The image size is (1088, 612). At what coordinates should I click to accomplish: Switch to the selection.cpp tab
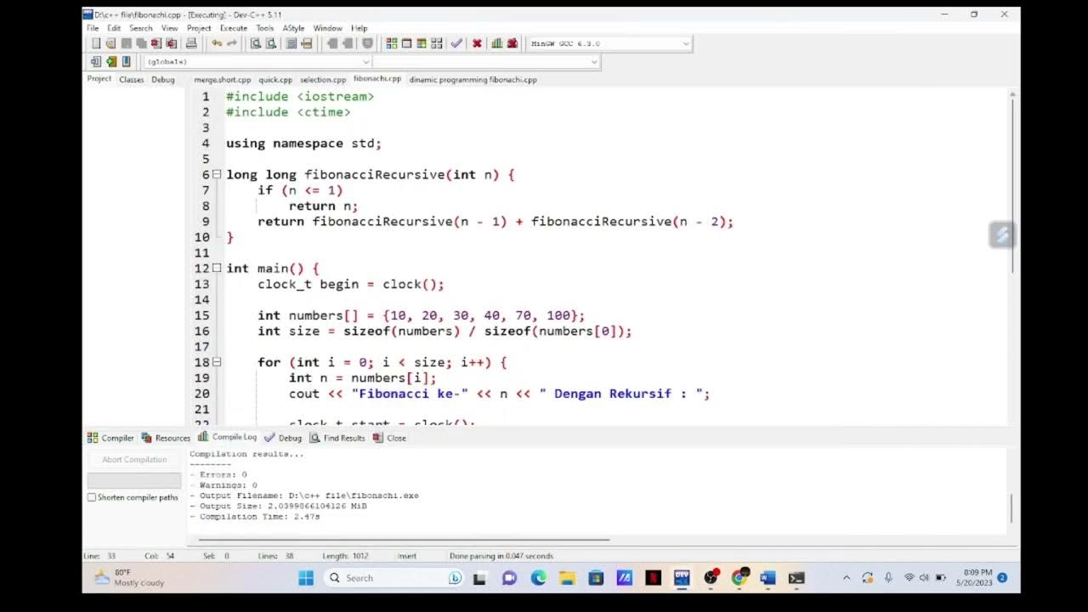[x=323, y=80]
